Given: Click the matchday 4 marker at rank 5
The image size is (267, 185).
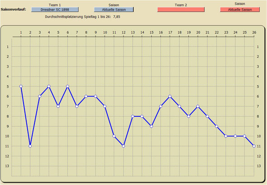Looking at the screenshot, I should point(49,86).
